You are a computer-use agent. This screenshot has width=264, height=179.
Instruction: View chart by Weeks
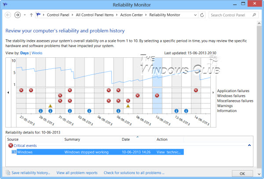(x=37, y=53)
